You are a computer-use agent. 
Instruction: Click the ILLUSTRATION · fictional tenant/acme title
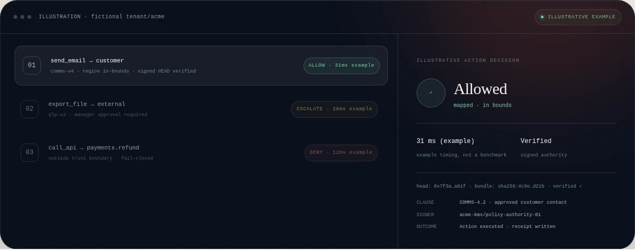point(102,17)
